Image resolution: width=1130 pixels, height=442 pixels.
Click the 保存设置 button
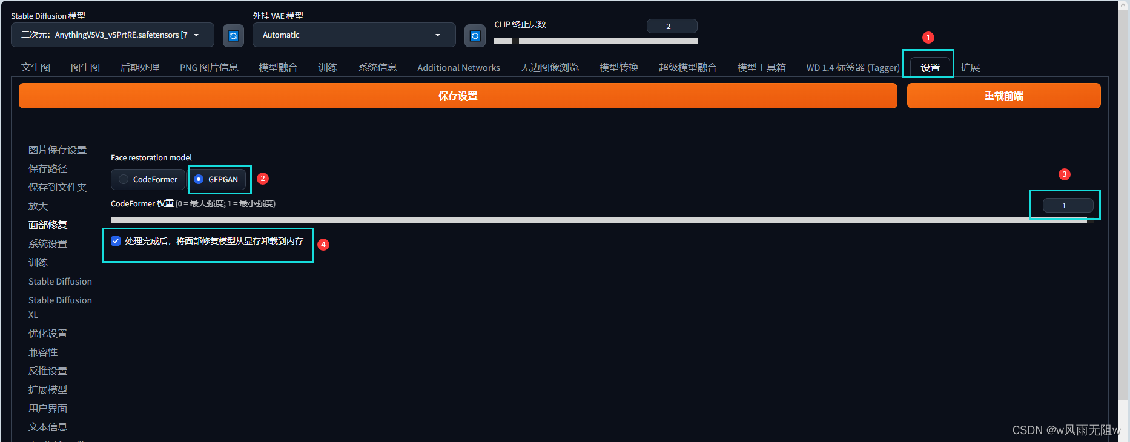458,96
